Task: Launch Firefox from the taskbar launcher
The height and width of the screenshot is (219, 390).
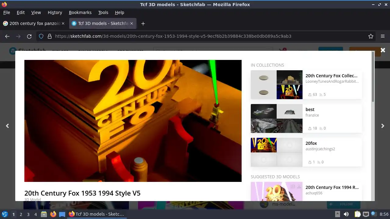Action: click(x=53, y=214)
